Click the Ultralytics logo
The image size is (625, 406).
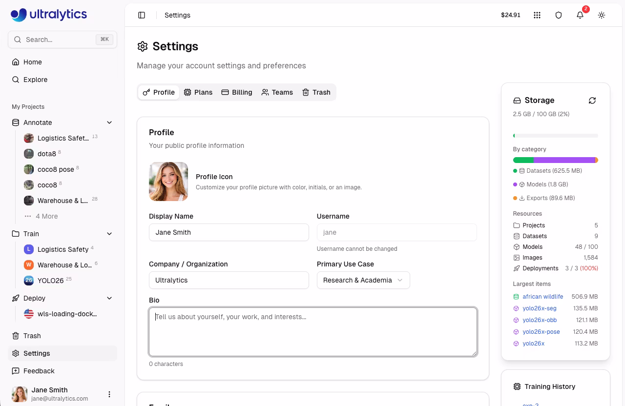49,15
